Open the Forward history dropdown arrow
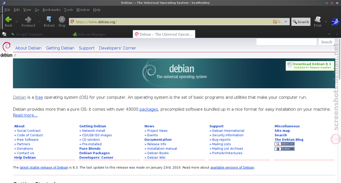 pyautogui.click(x=39, y=22)
